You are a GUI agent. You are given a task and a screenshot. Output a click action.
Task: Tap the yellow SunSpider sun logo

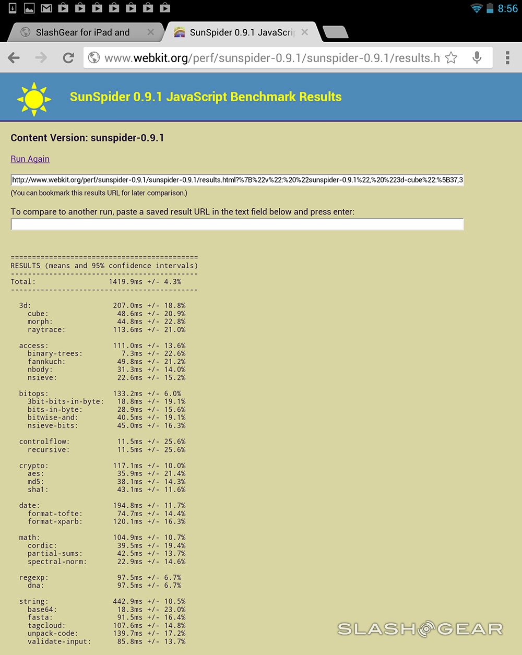pos(34,98)
